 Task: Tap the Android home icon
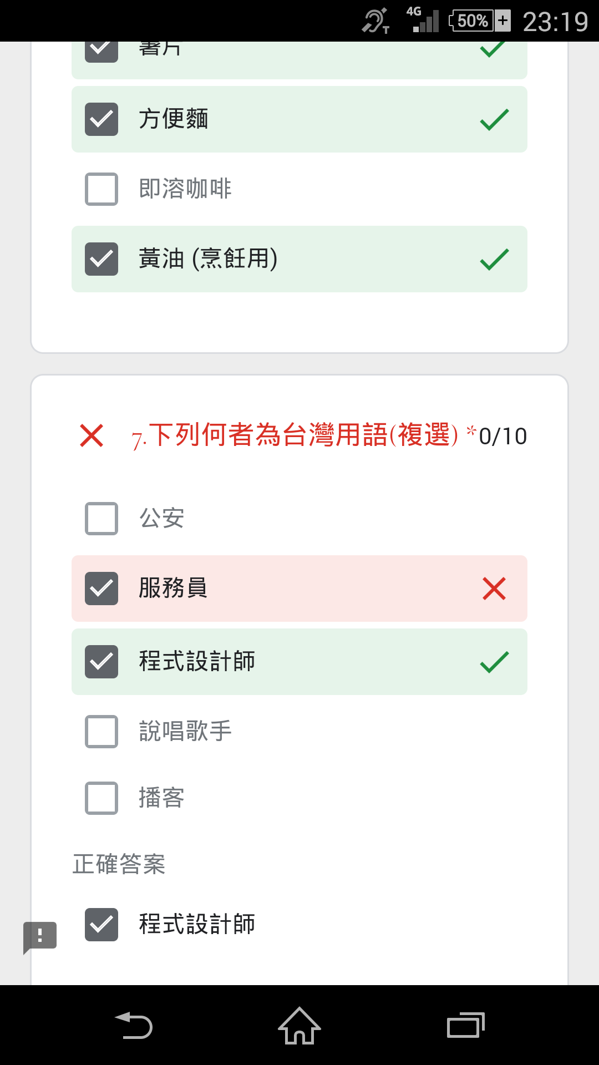[299, 1026]
